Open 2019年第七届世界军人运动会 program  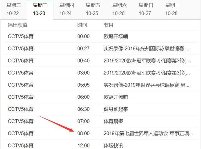pos(148,133)
